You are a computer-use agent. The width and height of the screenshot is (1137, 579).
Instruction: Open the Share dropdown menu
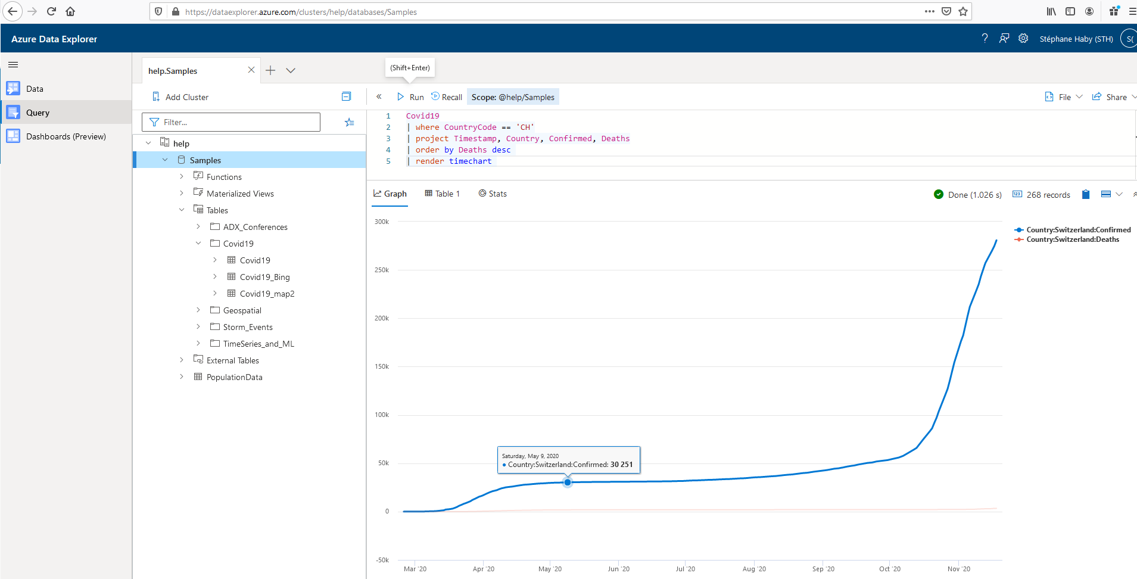pyautogui.click(x=1114, y=97)
